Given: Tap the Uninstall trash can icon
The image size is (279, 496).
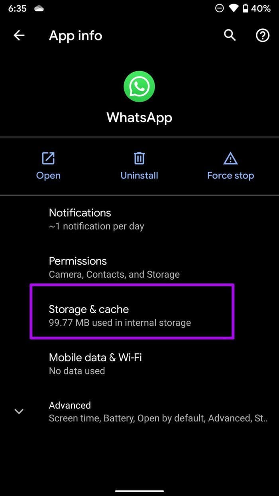Looking at the screenshot, I should [x=139, y=159].
